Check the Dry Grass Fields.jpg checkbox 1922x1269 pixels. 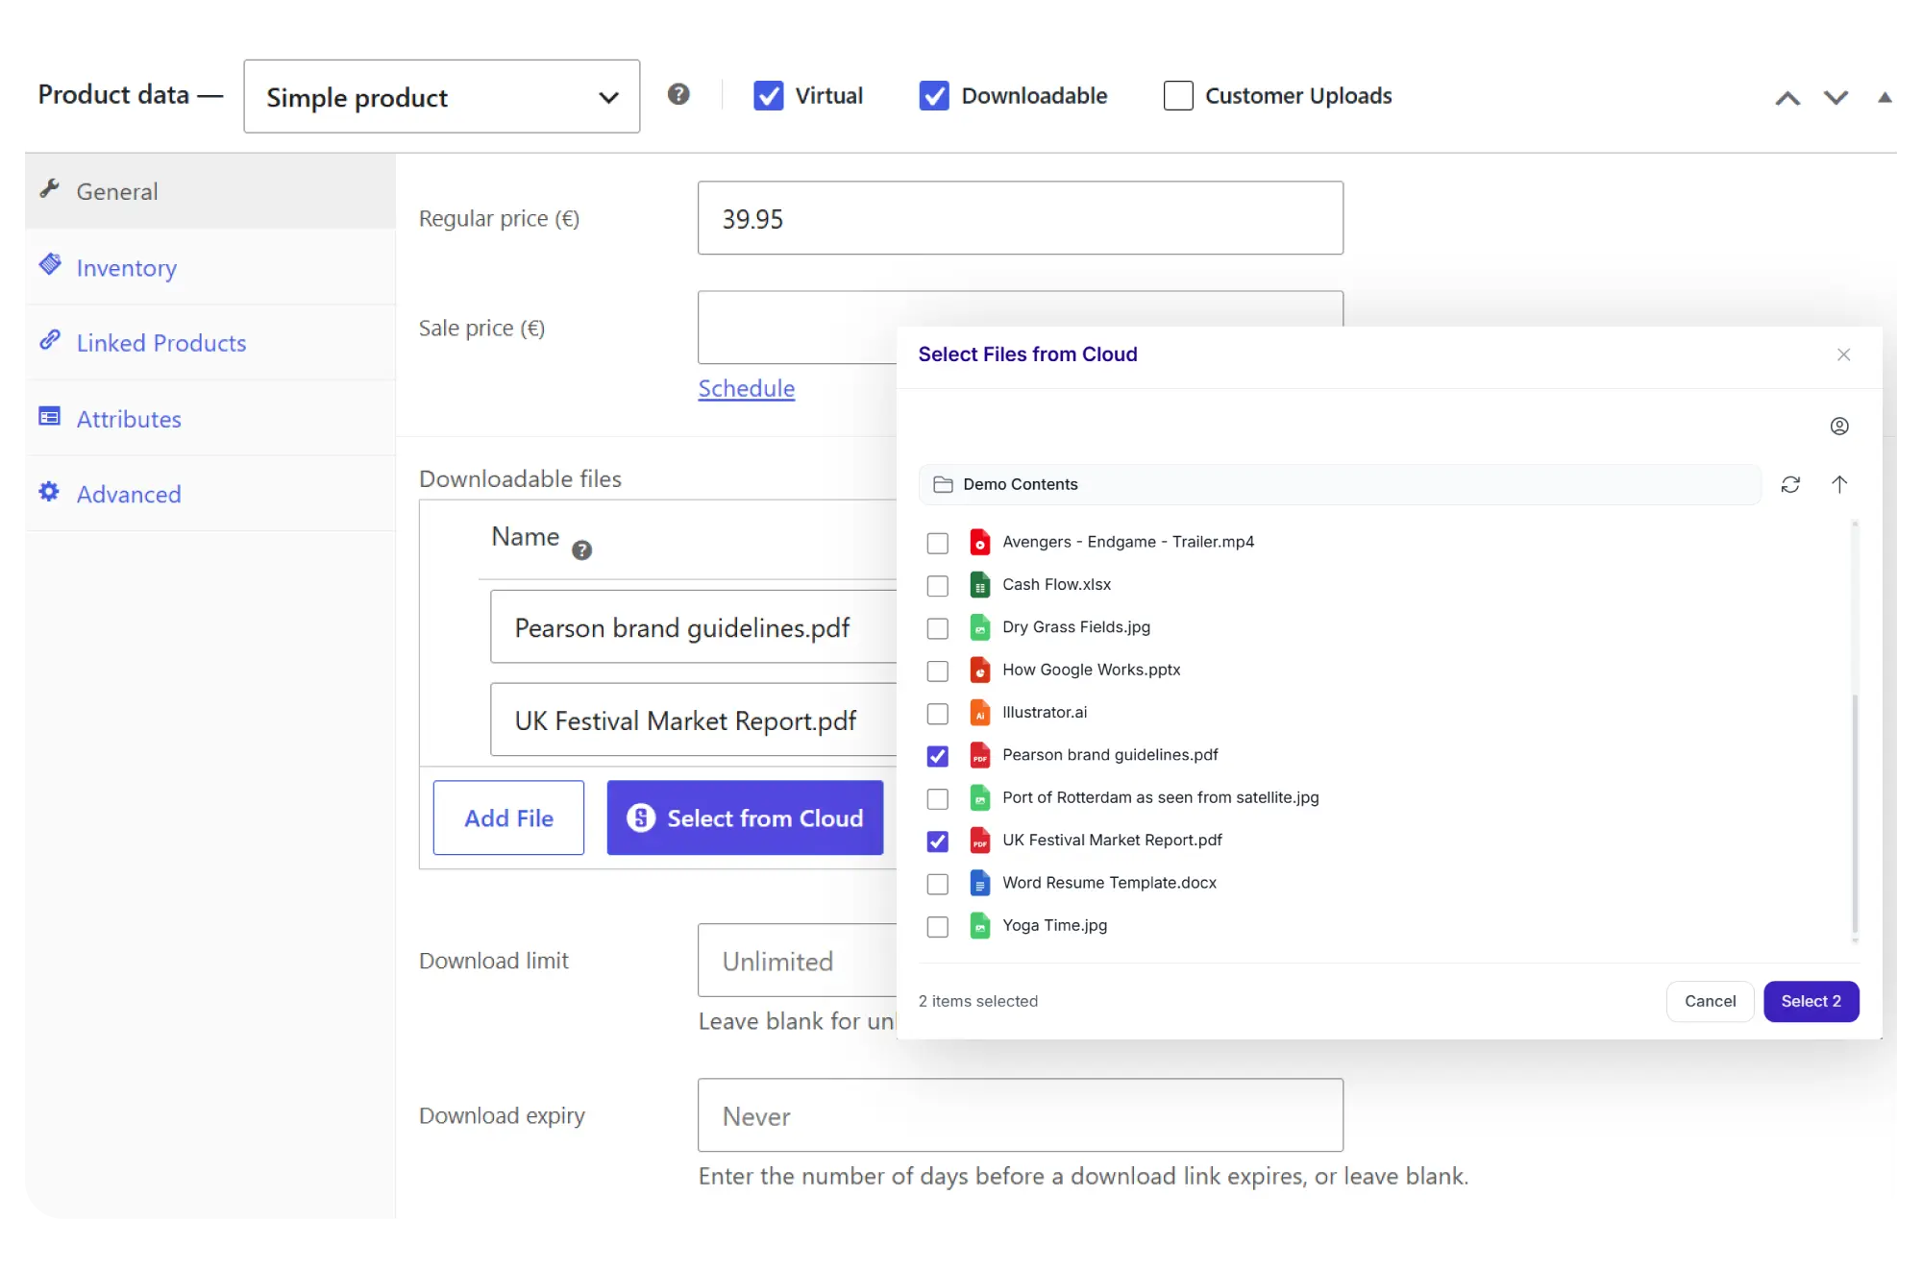[937, 628]
